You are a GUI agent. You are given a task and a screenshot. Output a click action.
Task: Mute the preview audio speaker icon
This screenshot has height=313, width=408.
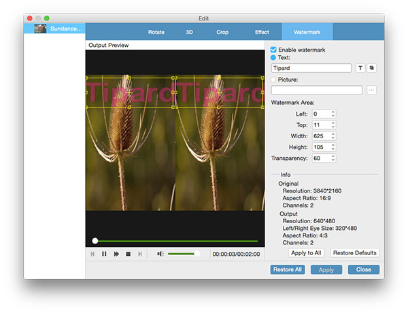pos(160,254)
